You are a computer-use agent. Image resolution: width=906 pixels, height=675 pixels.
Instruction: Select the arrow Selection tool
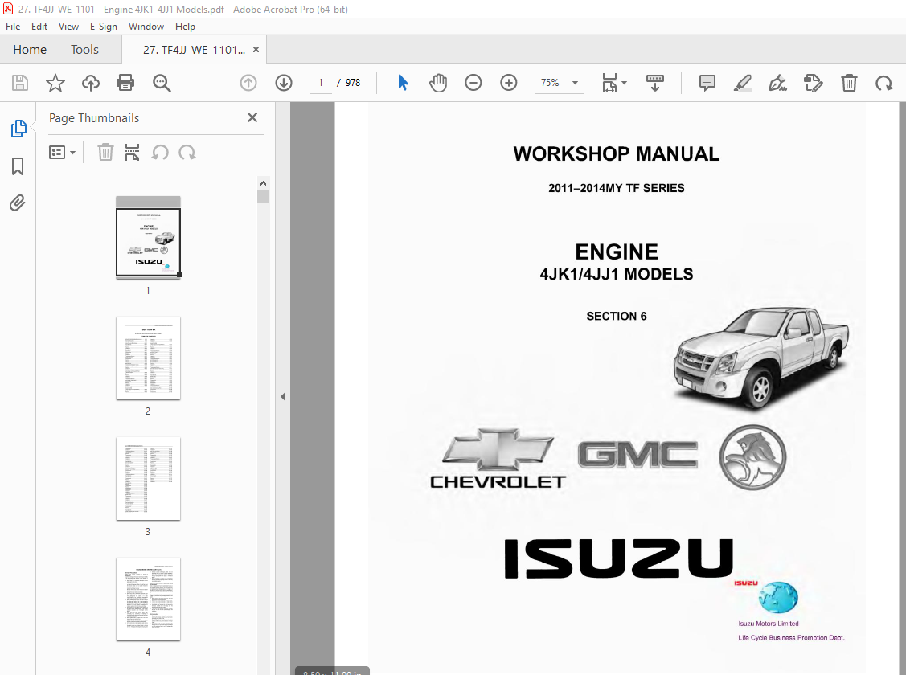click(404, 83)
